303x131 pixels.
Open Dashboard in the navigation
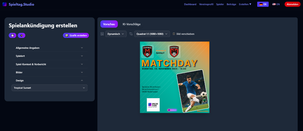pos(190,4)
